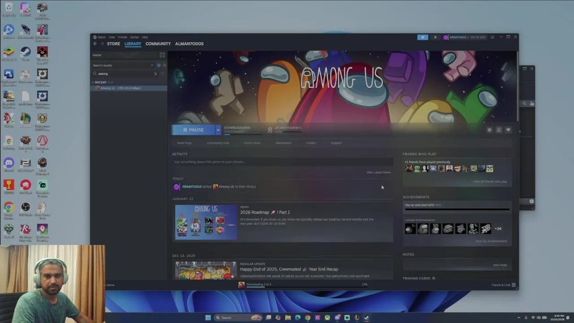Switch to the STORE tab
Viewport: 574px width, 323px height.
(x=113, y=44)
